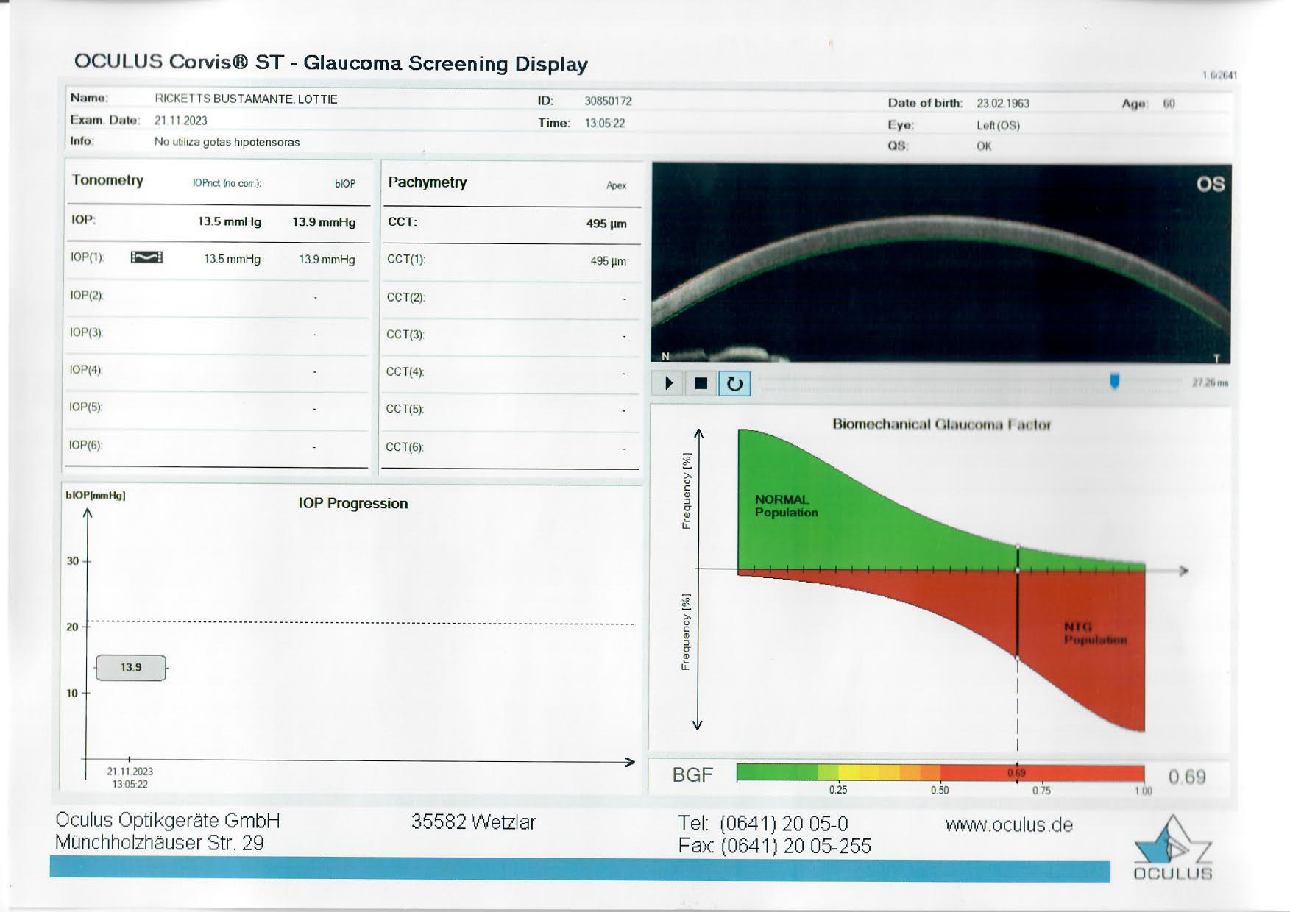Image resolution: width=1290 pixels, height=912 pixels.
Task: Click the Info field with hipotensoras note
Action: (x=227, y=142)
